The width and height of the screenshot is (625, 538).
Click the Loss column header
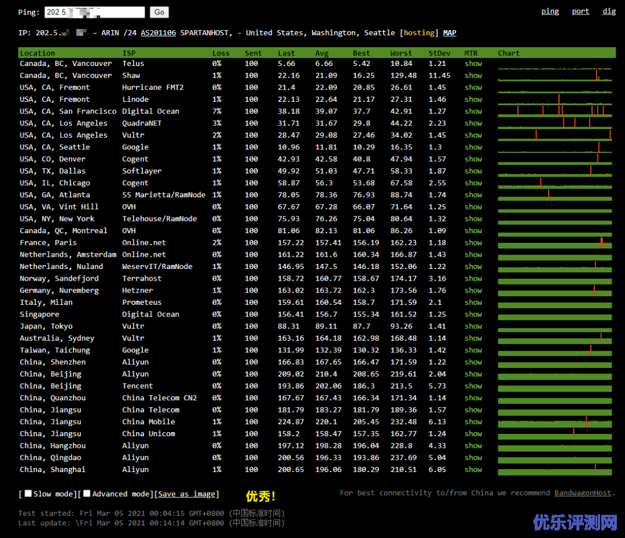pos(221,53)
